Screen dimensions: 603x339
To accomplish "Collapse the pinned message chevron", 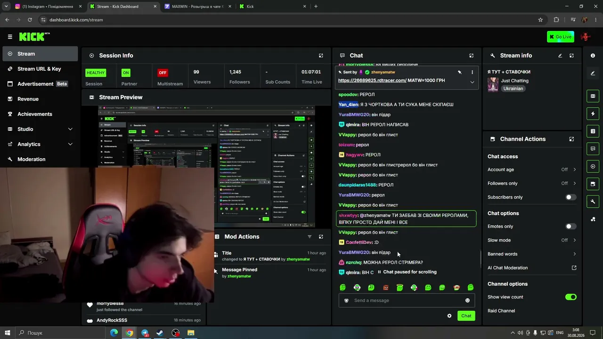I will tap(472, 82).
